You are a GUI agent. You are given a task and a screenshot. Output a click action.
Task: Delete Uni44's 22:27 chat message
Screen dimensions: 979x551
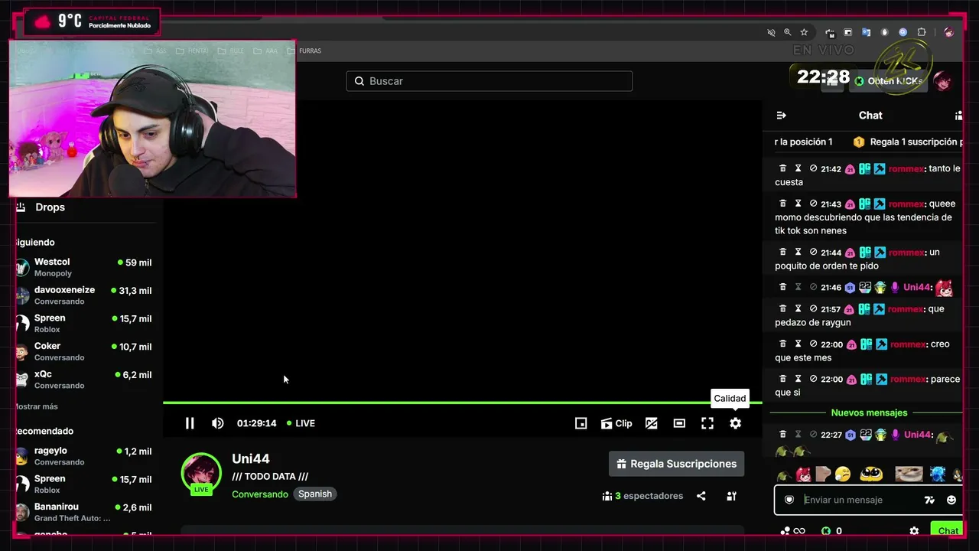click(x=782, y=435)
